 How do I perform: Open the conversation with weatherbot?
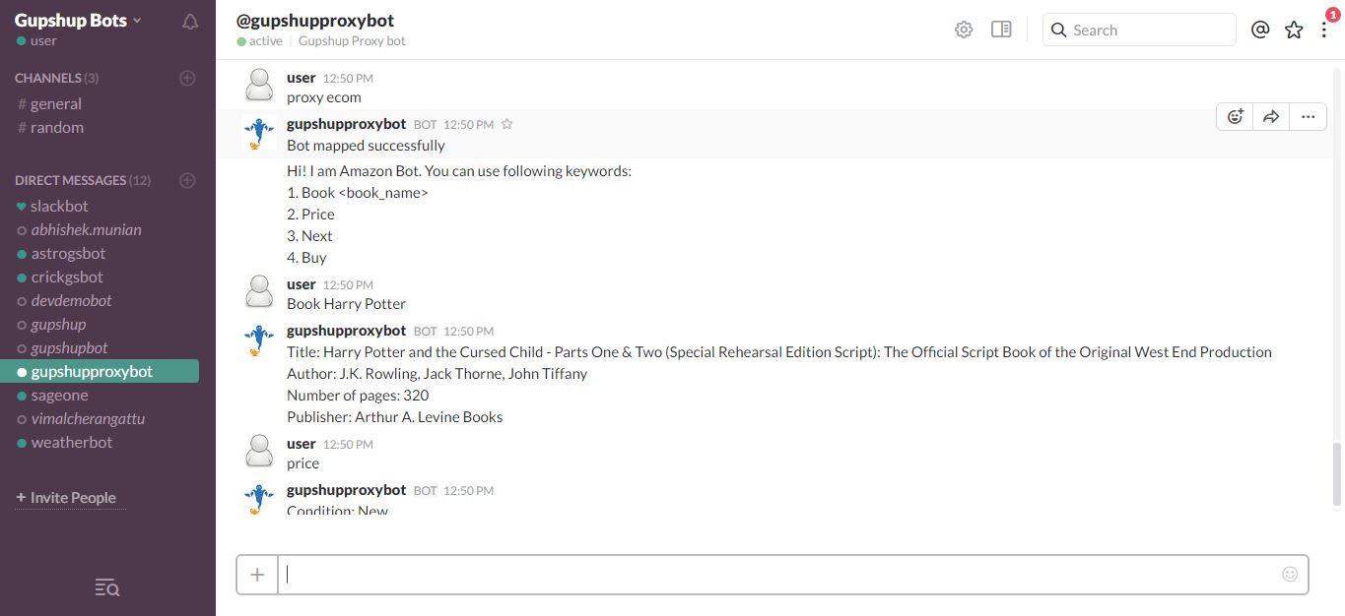point(71,442)
